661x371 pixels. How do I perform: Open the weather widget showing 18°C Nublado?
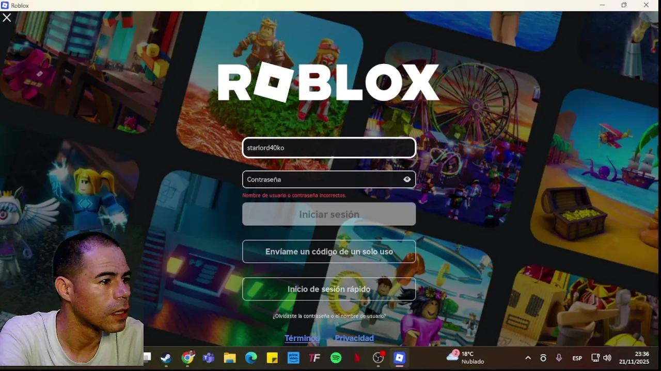(x=465, y=358)
